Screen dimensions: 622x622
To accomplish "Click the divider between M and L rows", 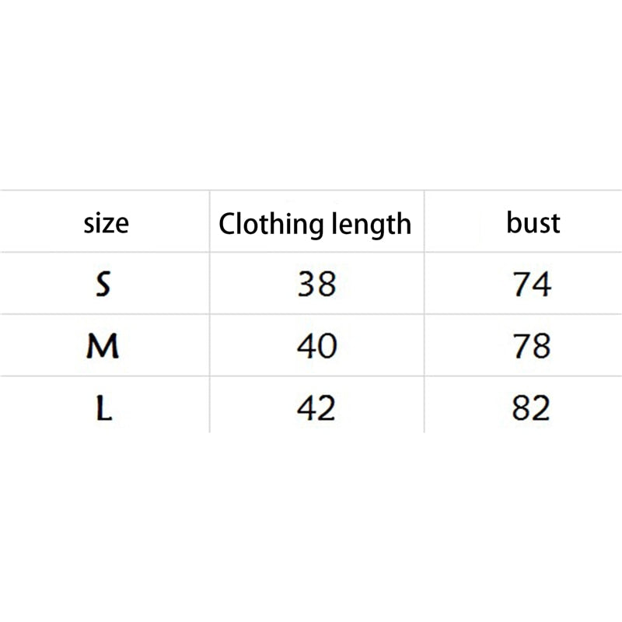I will 311,376.
